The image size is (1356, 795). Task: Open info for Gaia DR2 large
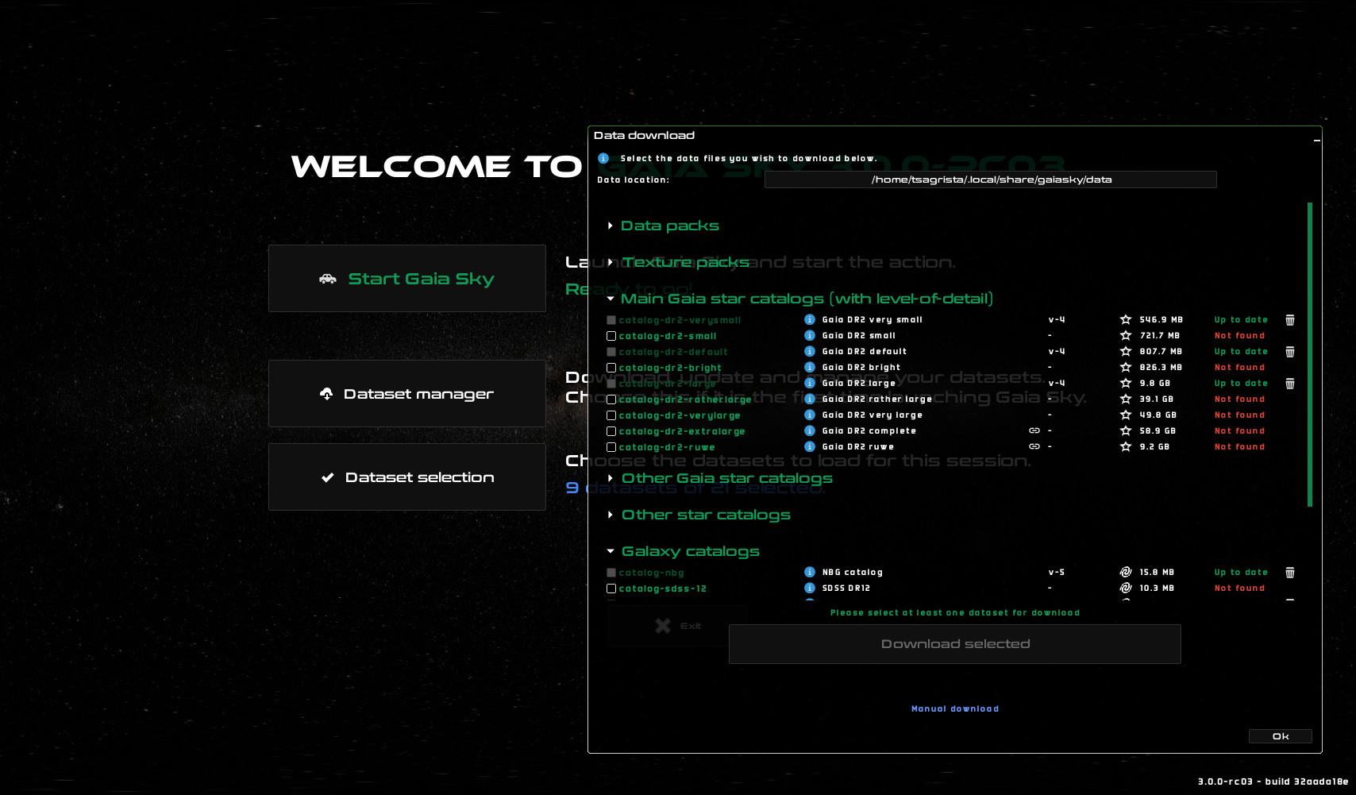(x=810, y=384)
